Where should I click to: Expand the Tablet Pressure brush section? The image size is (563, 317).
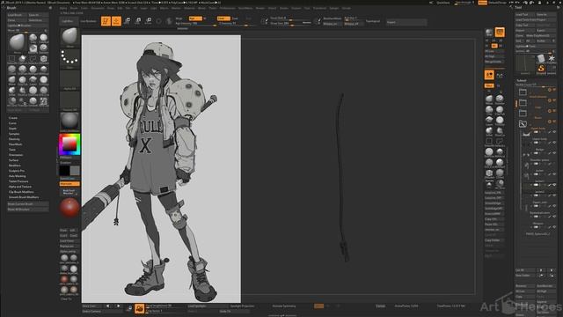tap(18, 181)
